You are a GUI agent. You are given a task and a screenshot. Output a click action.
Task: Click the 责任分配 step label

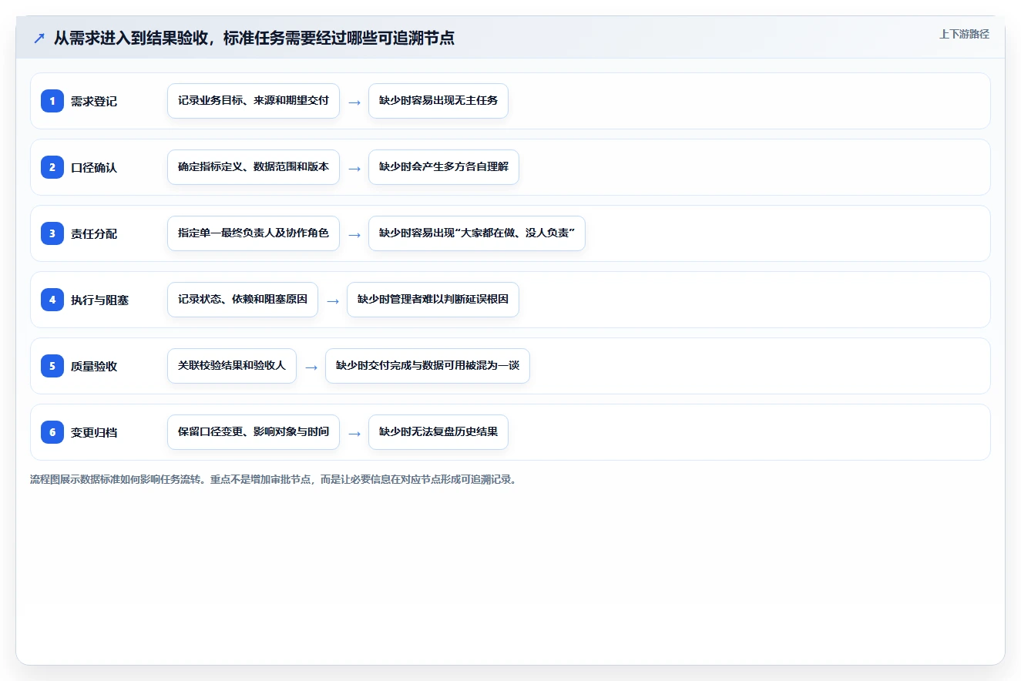pos(94,234)
